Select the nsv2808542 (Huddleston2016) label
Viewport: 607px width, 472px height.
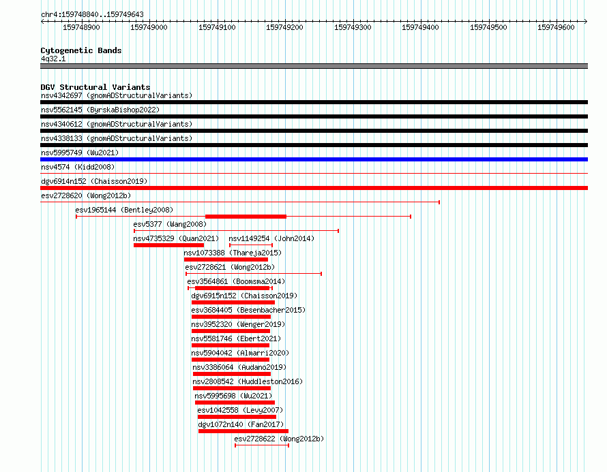(248, 381)
